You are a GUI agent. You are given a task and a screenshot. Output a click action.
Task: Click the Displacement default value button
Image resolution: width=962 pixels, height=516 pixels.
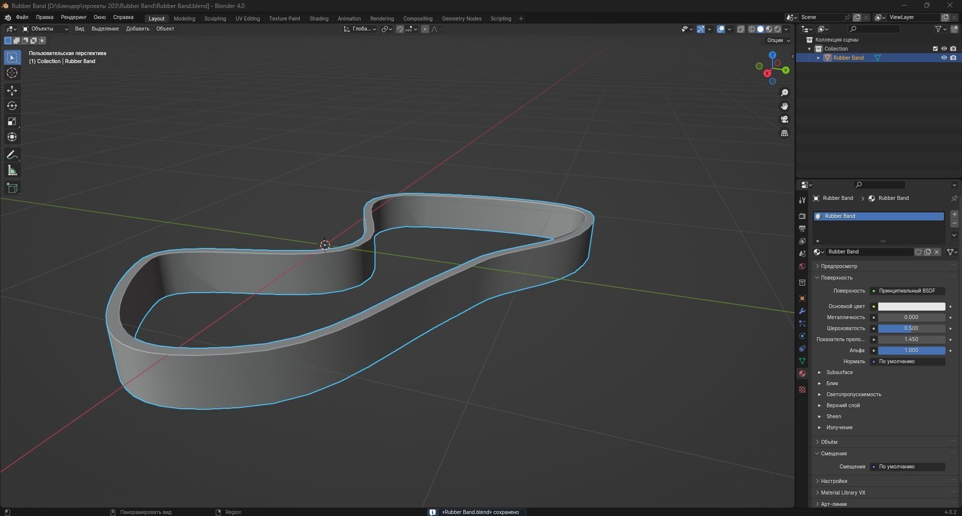907,466
